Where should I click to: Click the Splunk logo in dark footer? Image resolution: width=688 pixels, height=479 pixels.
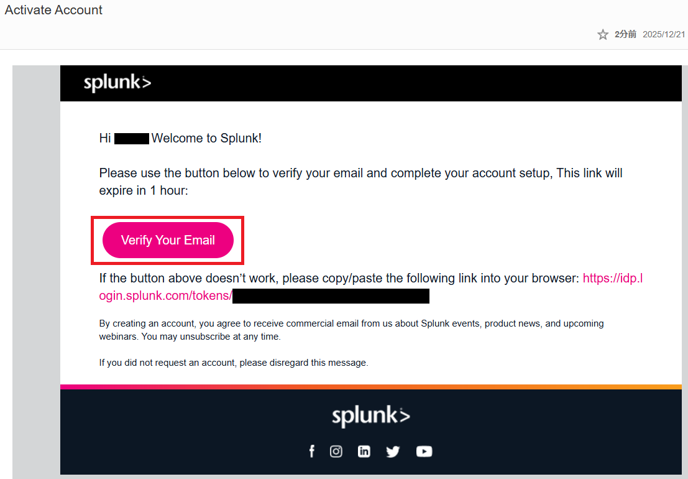(370, 416)
